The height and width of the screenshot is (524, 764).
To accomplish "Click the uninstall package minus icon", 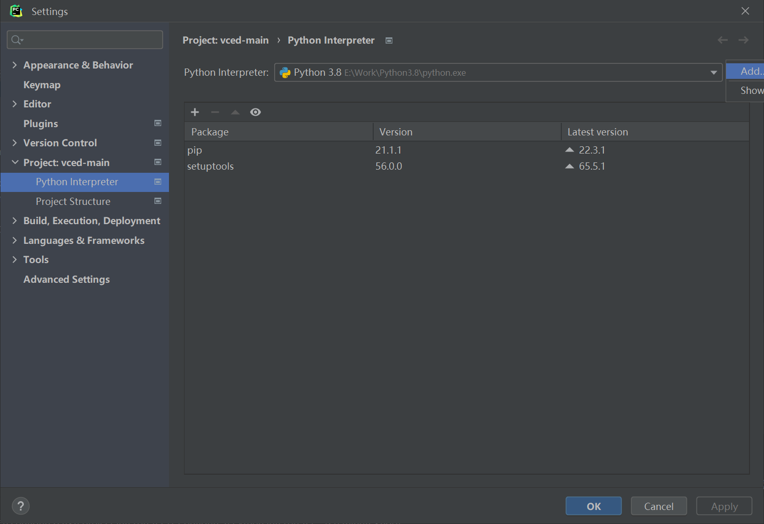I will 215,112.
